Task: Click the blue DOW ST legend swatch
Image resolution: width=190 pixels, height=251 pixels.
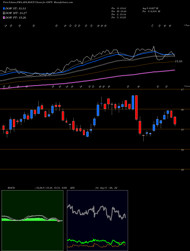Action: click(x=4, y=8)
